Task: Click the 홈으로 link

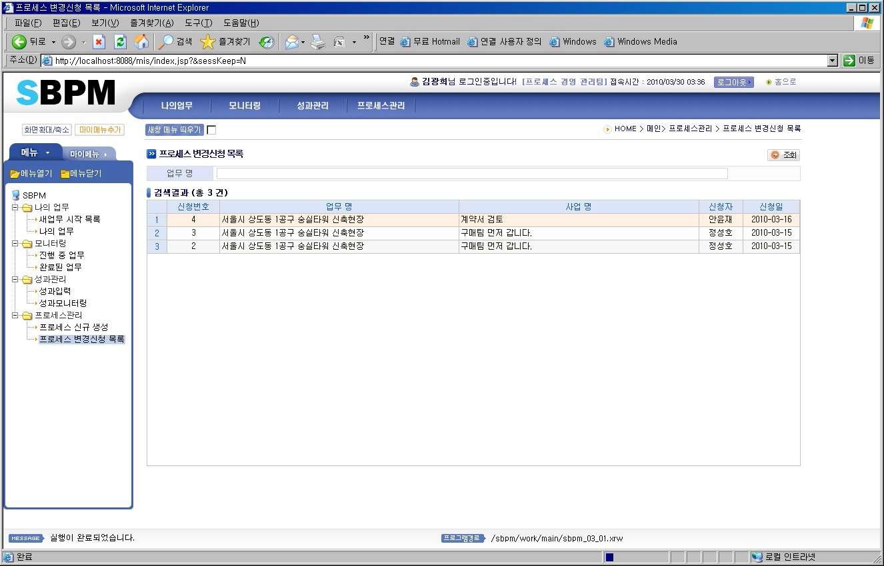Action: [781, 82]
